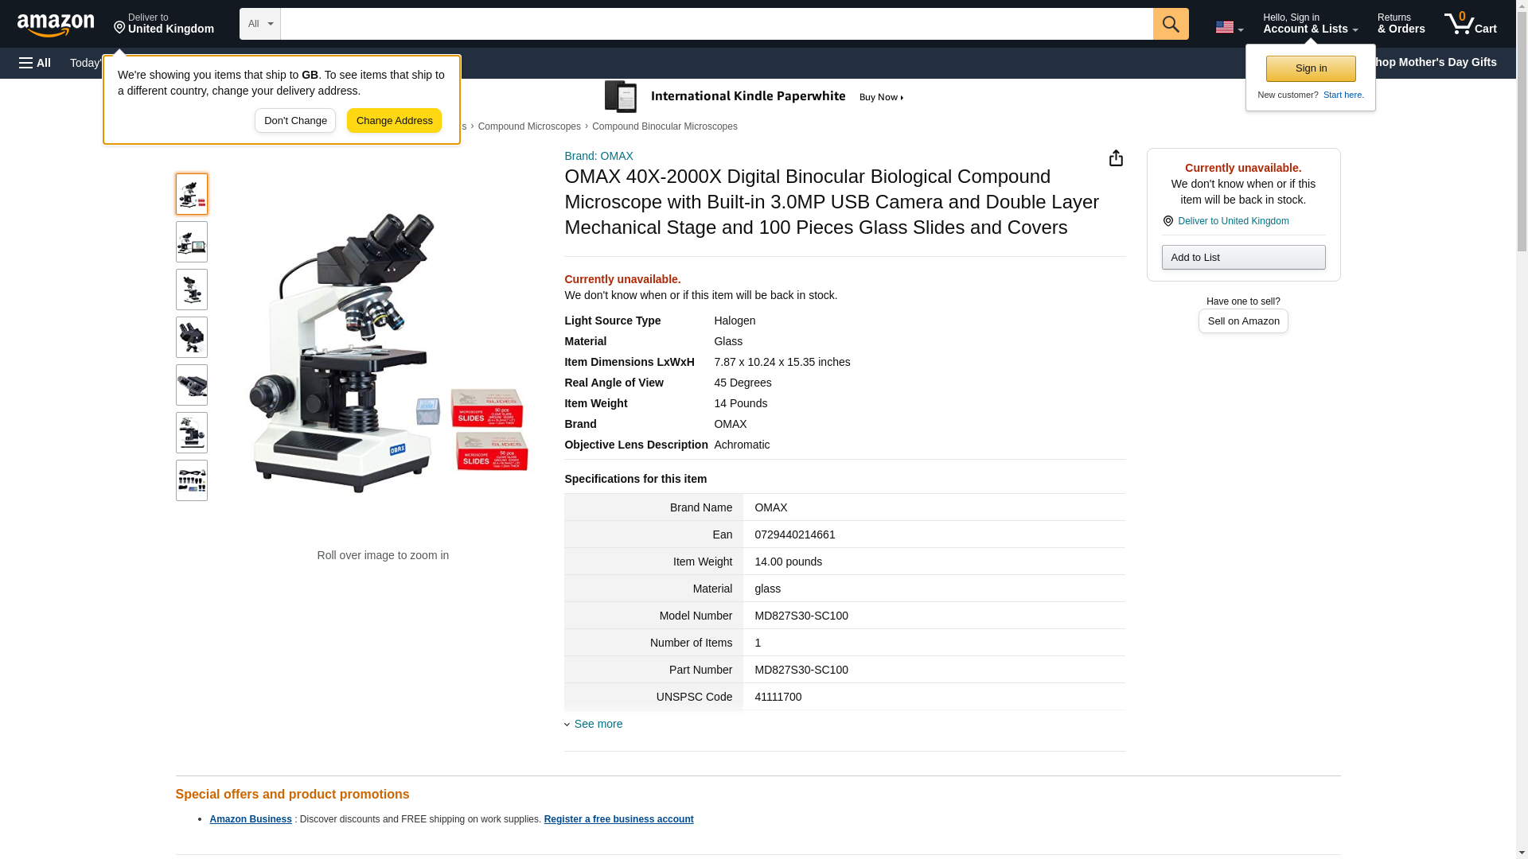This screenshot has height=859, width=1528.
Task: Open Account & Lists menu
Action: tap(1309, 24)
